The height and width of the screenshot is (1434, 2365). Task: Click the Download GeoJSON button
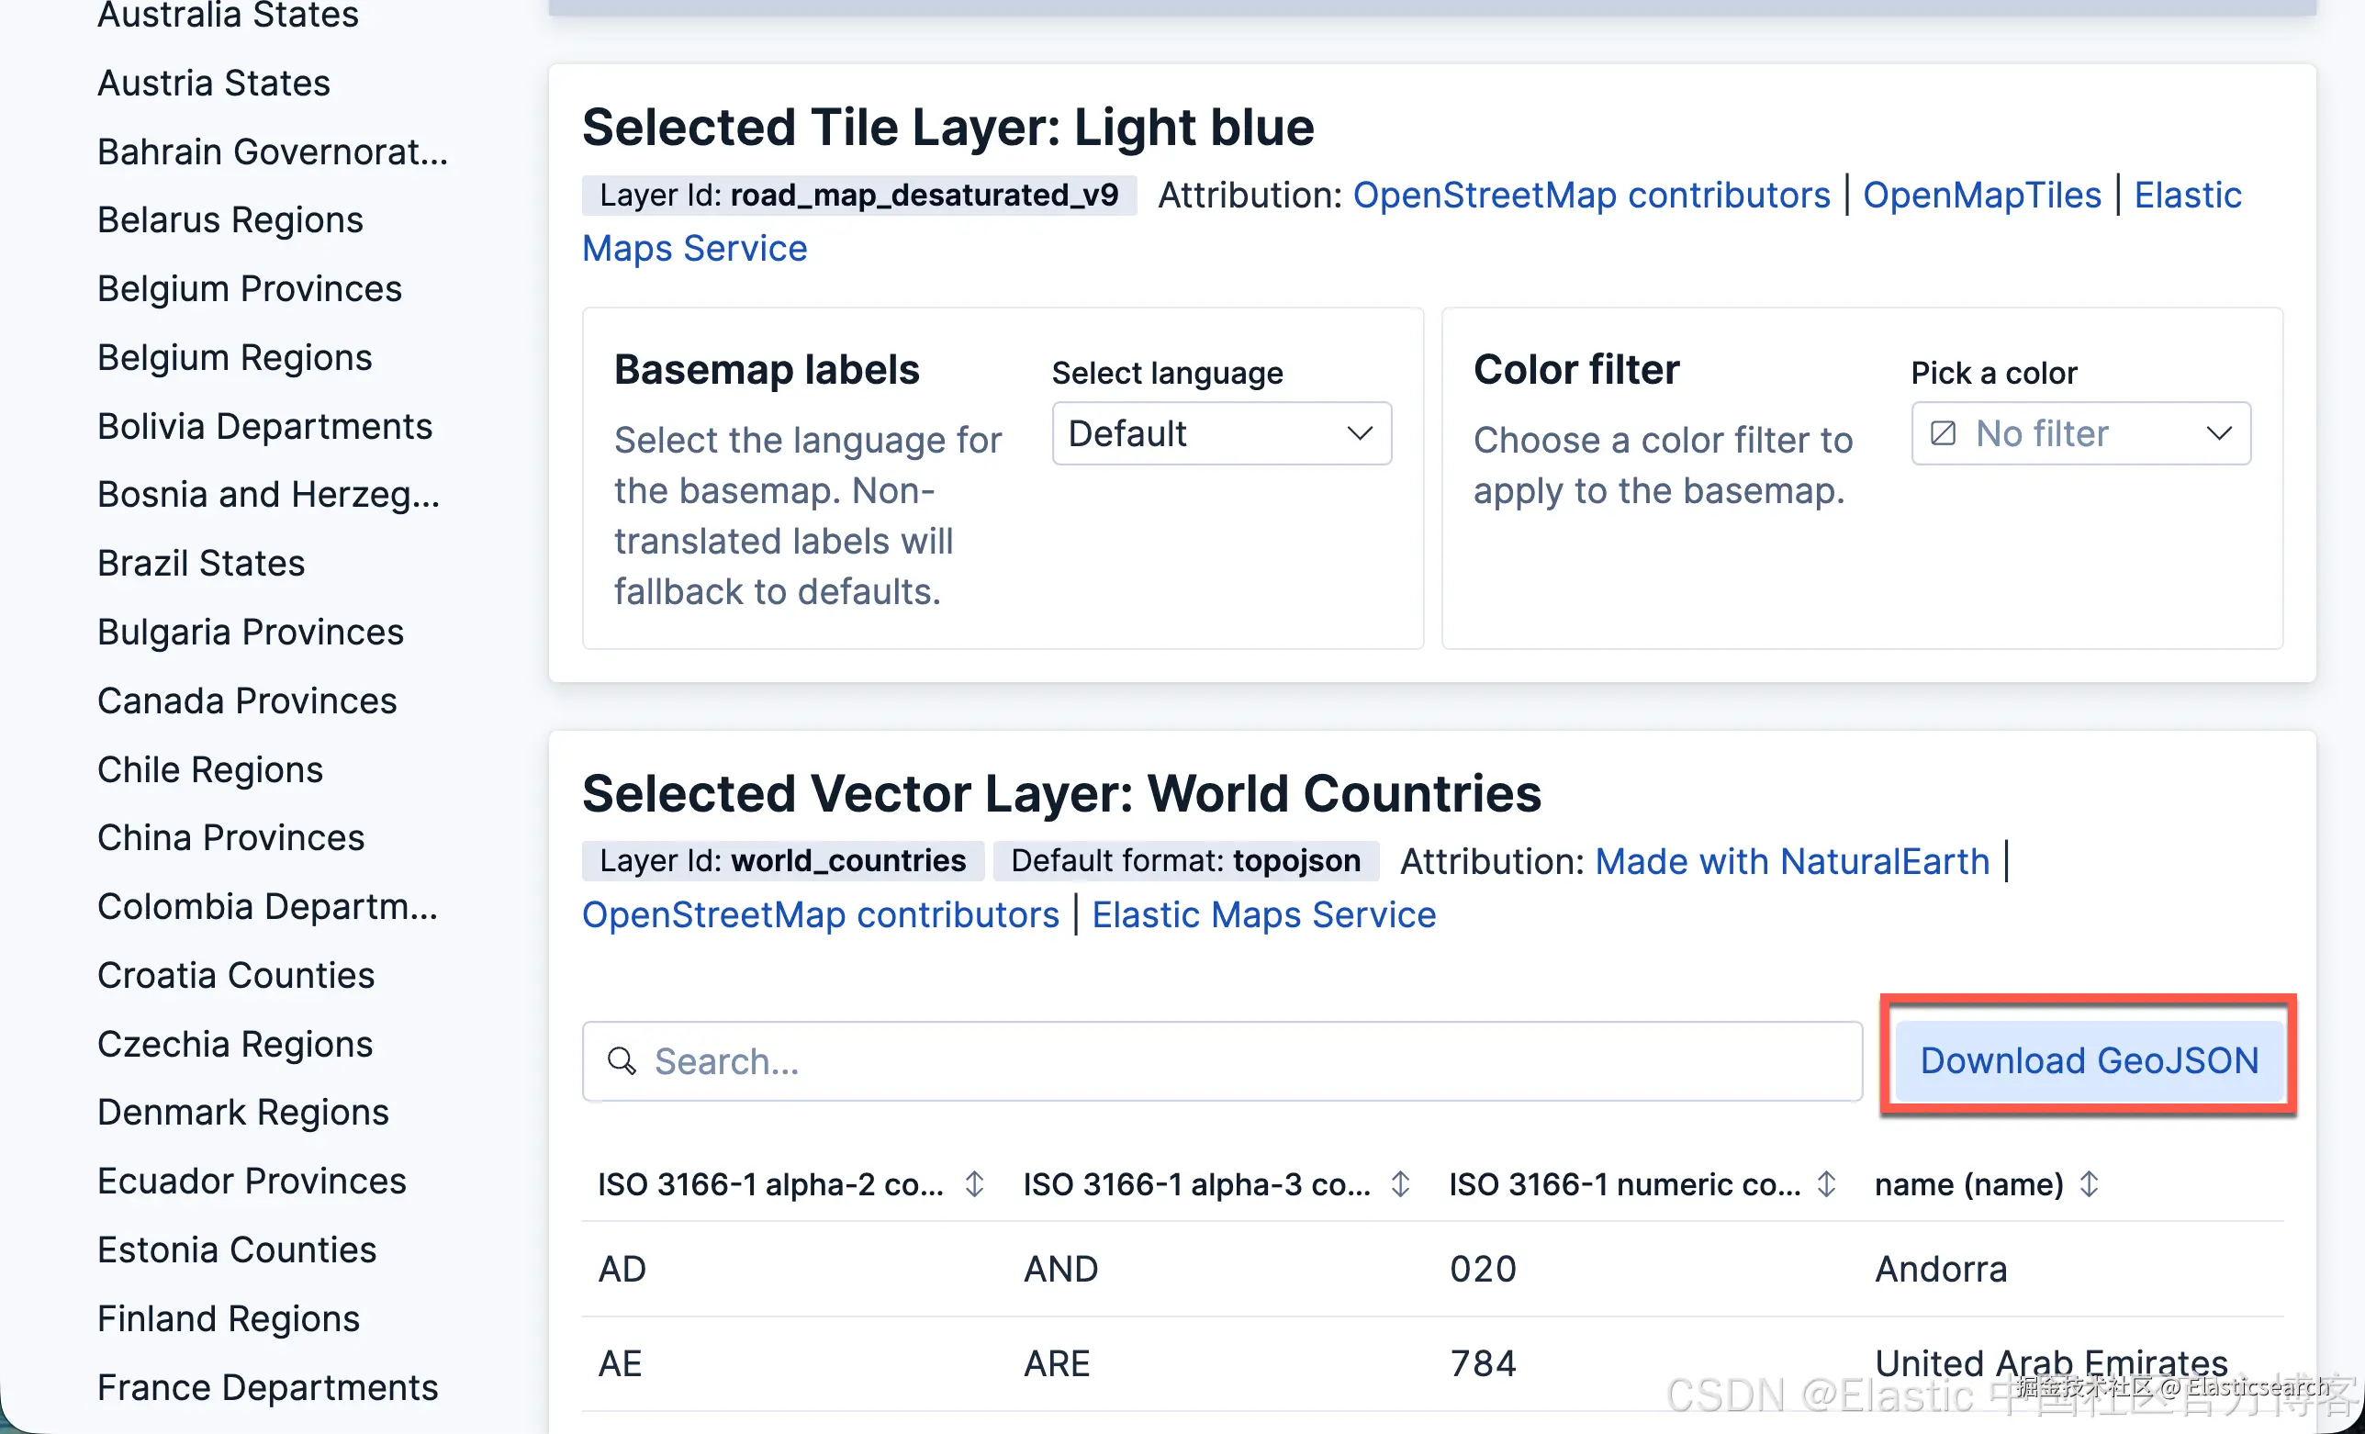pos(2089,1059)
